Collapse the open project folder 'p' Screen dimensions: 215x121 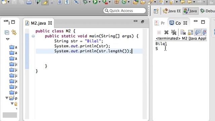pyautogui.click(x=7, y=98)
